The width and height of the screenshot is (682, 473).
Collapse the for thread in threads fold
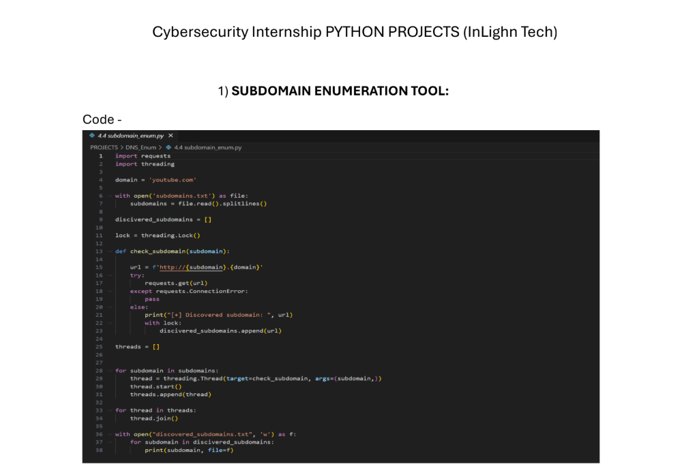(109, 410)
